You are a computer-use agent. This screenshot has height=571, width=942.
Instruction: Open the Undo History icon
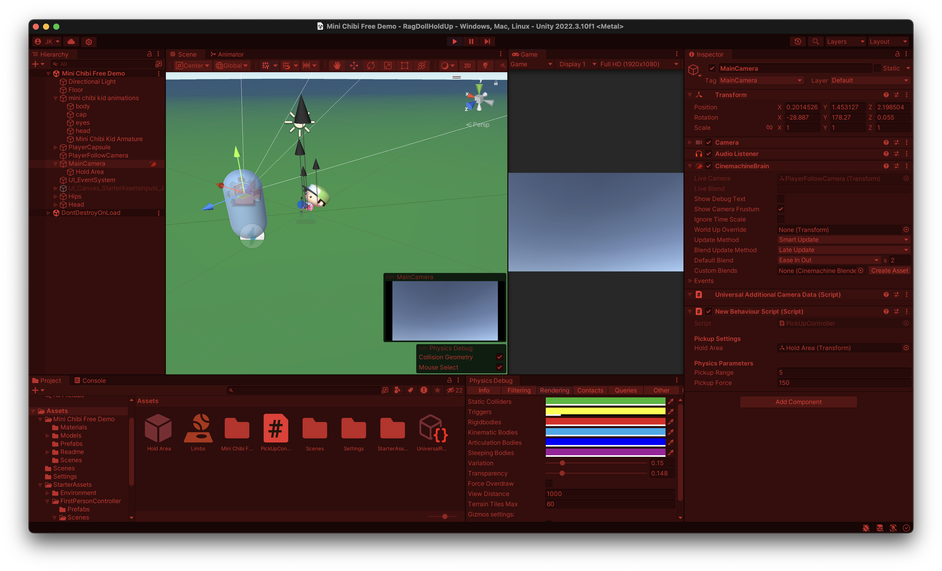(797, 42)
